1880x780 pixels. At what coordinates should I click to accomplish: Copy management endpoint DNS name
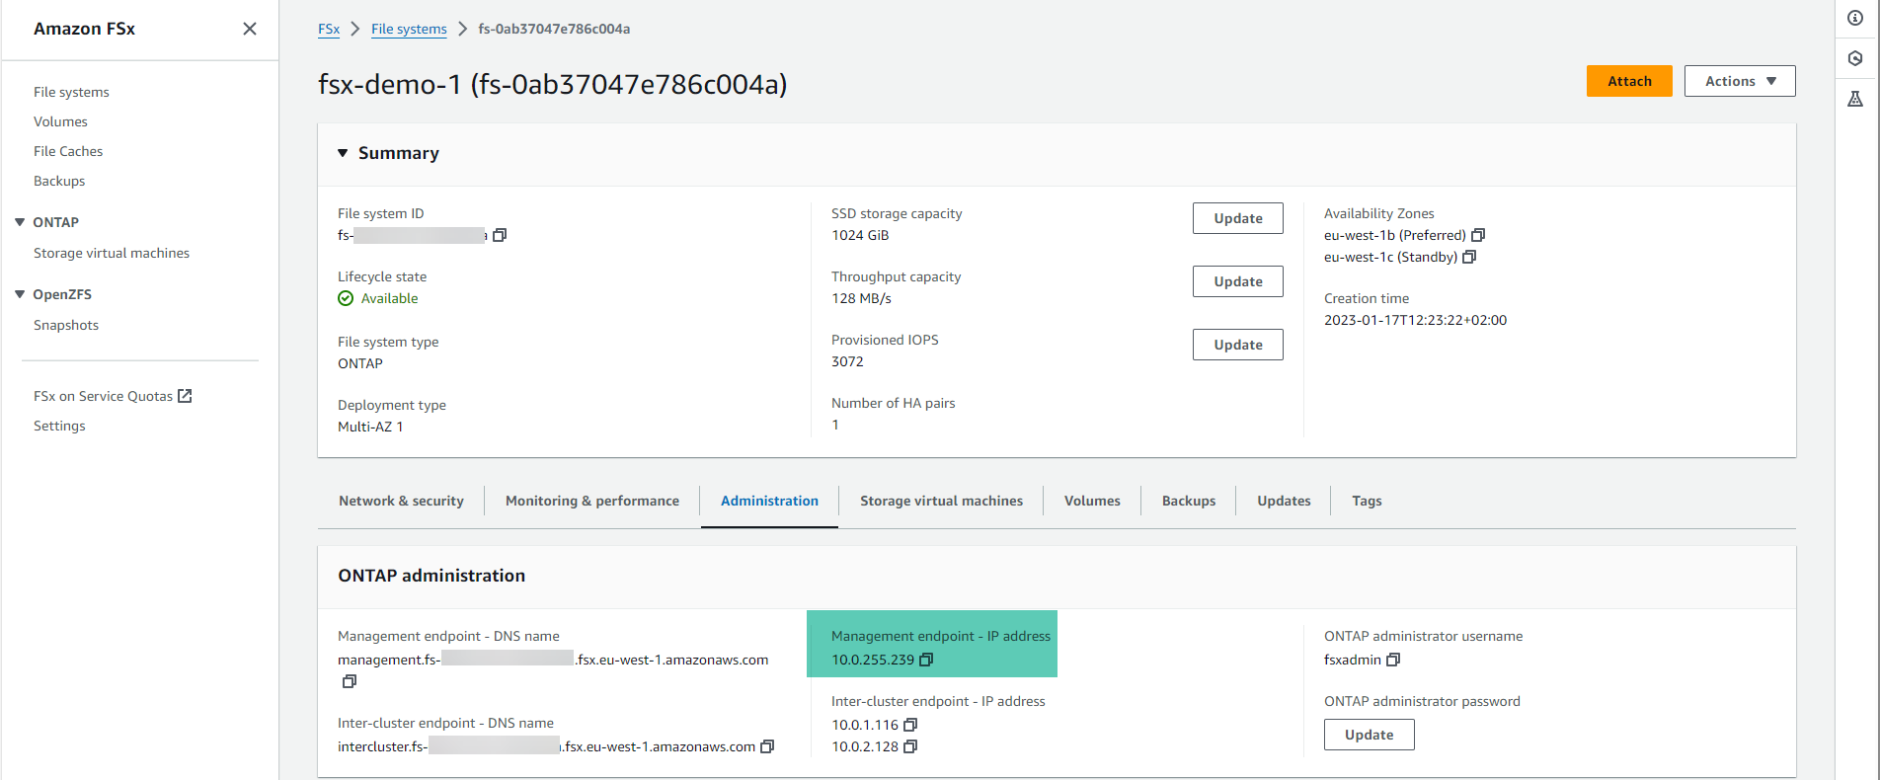(349, 681)
